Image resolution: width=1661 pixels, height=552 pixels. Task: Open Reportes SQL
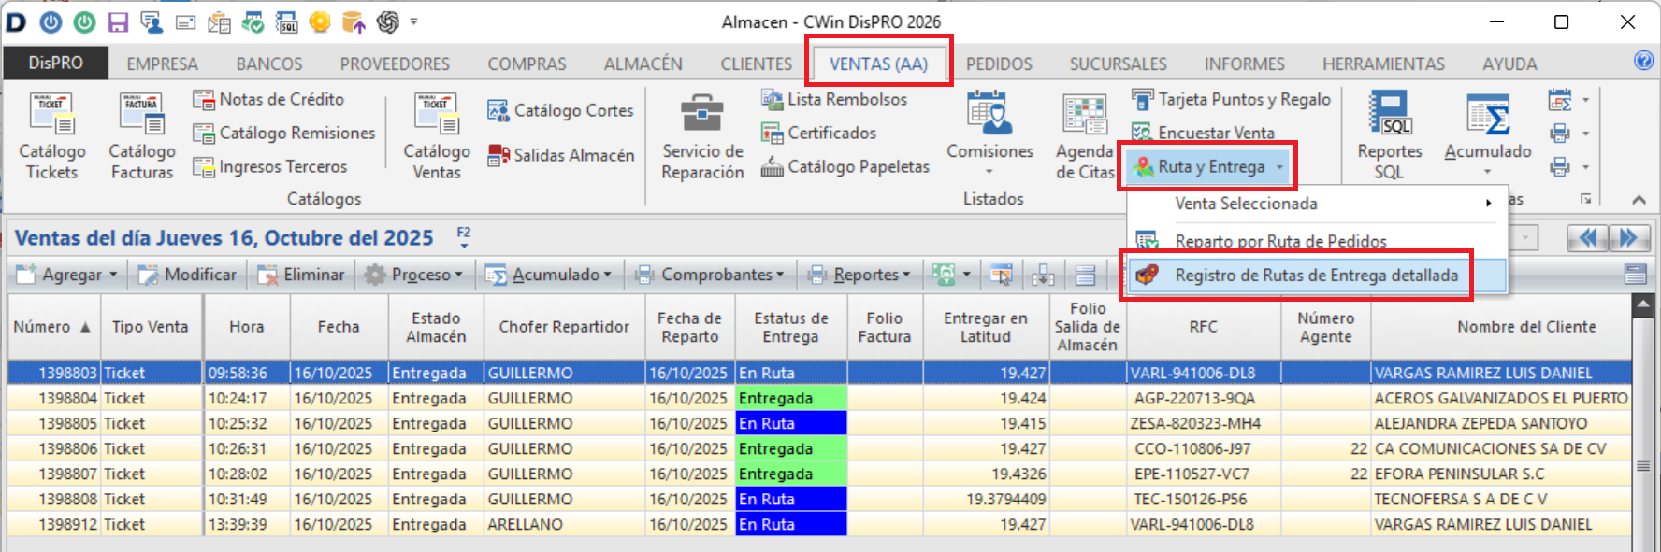1390,136
